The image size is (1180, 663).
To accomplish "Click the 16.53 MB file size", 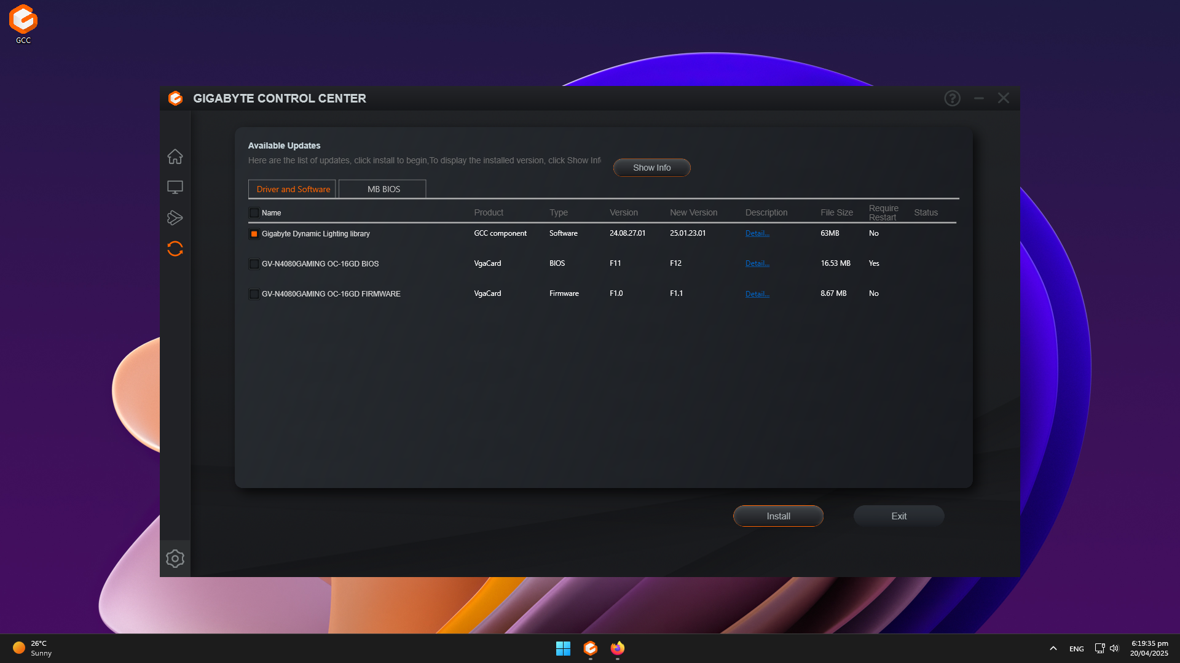I will [835, 263].
